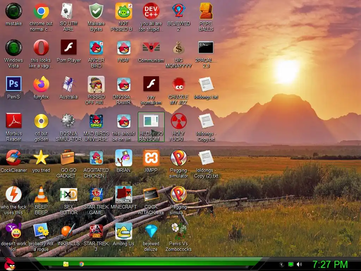Screen dimensions: 361x271
Task: Click the green monitor tray icon
Action: coord(291,264)
